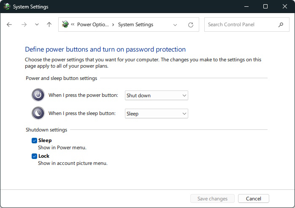Uncheck the Sleep checkbox

[35, 140]
